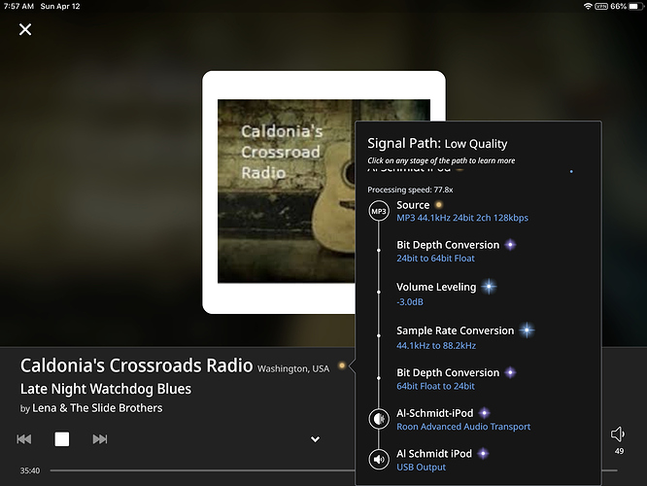Image resolution: width=647 pixels, height=486 pixels.
Task: Stop playback with the stop button
Action: pos(62,439)
